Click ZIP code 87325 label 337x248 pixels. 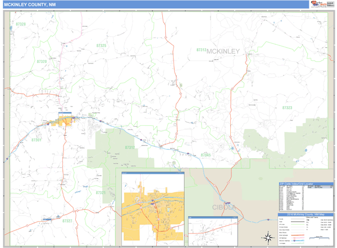(101, 45)
